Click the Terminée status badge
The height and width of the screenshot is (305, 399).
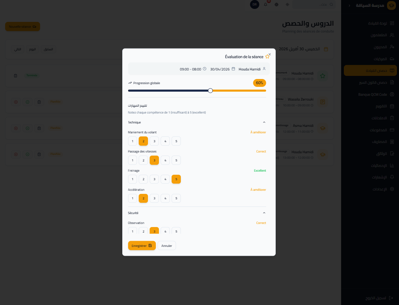pos(32,76)
